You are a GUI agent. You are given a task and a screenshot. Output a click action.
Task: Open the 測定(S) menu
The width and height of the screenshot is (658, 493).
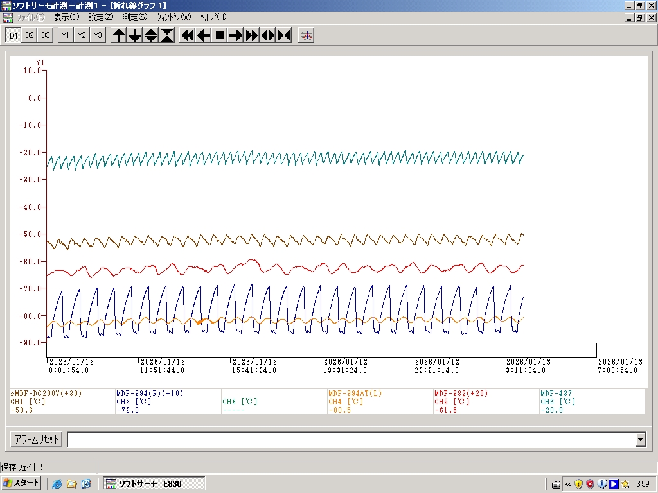134,17
